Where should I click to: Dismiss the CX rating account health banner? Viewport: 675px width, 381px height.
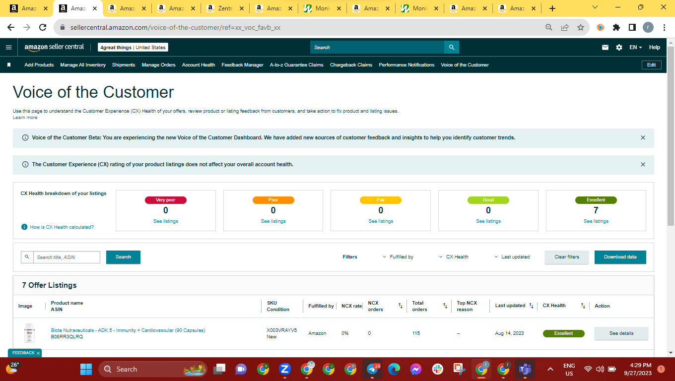(643, 164)
